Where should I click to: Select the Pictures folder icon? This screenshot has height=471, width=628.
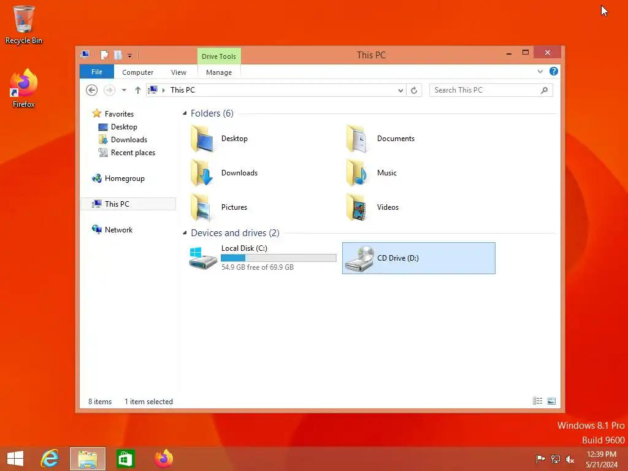click(x=202, y=207)
